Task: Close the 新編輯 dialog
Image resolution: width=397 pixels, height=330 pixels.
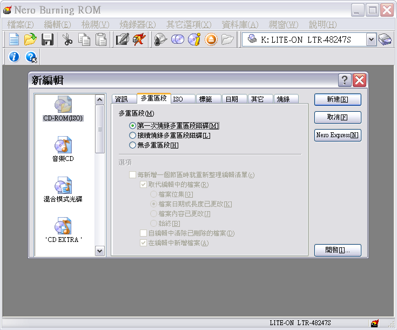Action: (x=360, y=80)
